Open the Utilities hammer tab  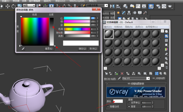(145, 13)
